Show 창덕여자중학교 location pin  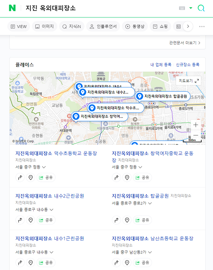127,178
